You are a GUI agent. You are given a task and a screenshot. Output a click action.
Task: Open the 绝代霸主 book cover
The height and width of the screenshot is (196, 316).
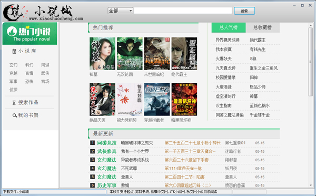click(x=184, y=54)
